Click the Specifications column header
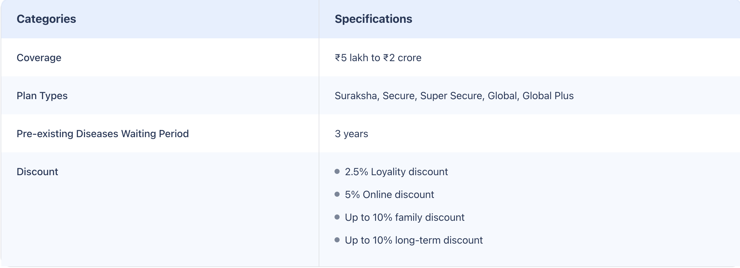The height and width of the screenshot is (268, 740). (x=373, y=19)
